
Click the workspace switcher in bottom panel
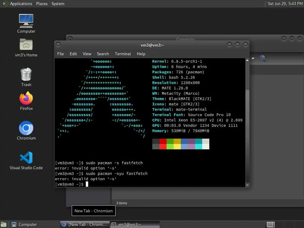coord(271,224)
